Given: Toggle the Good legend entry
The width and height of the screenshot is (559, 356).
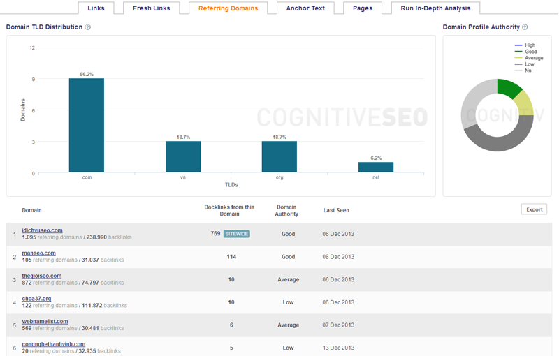Looking at the screenshot, I should pos(526,52).
